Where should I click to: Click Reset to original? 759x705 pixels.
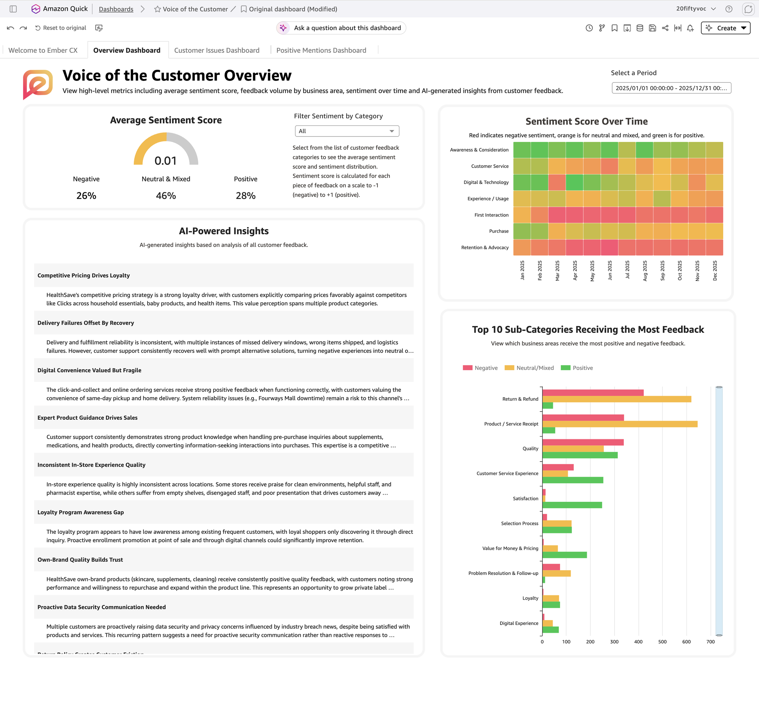coord(61,28)
